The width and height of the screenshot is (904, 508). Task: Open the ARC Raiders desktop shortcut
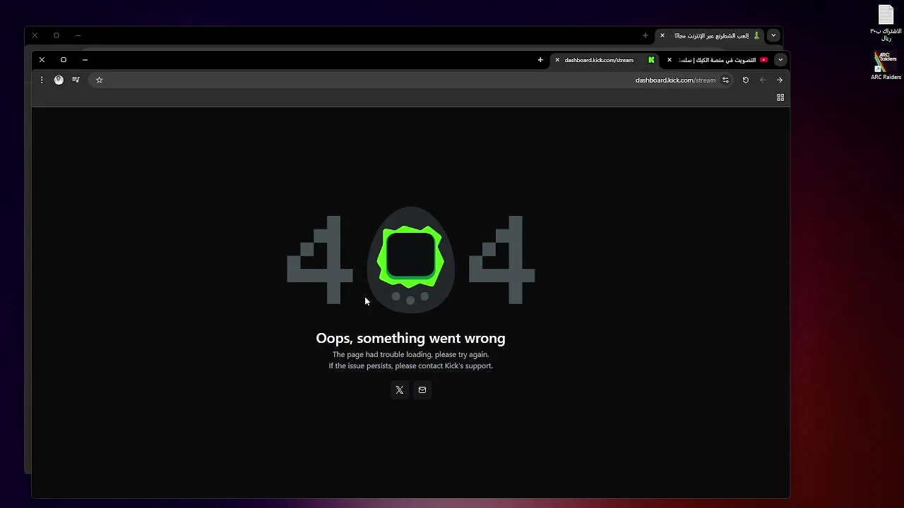[886, 66]
